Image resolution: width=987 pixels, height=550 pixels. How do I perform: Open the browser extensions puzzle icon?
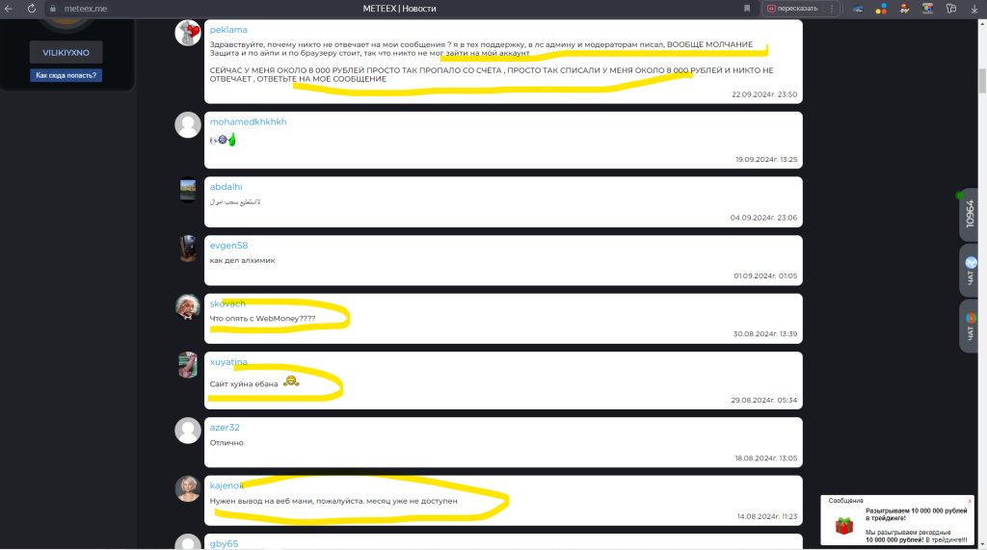click(x=951, y=9)
